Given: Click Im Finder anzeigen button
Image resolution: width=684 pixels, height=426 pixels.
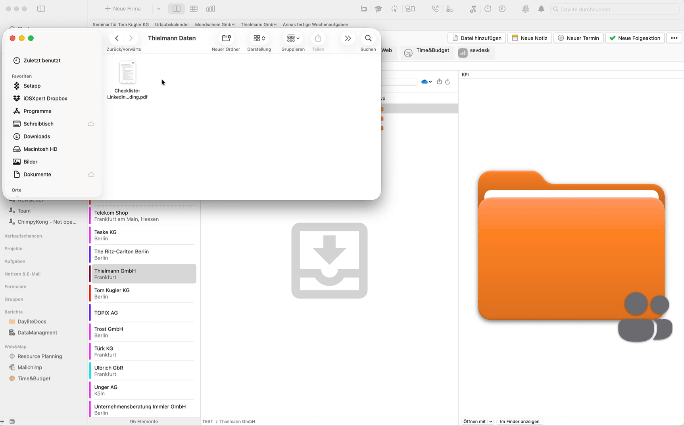Looking at the screenshot, I should pos(519,422).
